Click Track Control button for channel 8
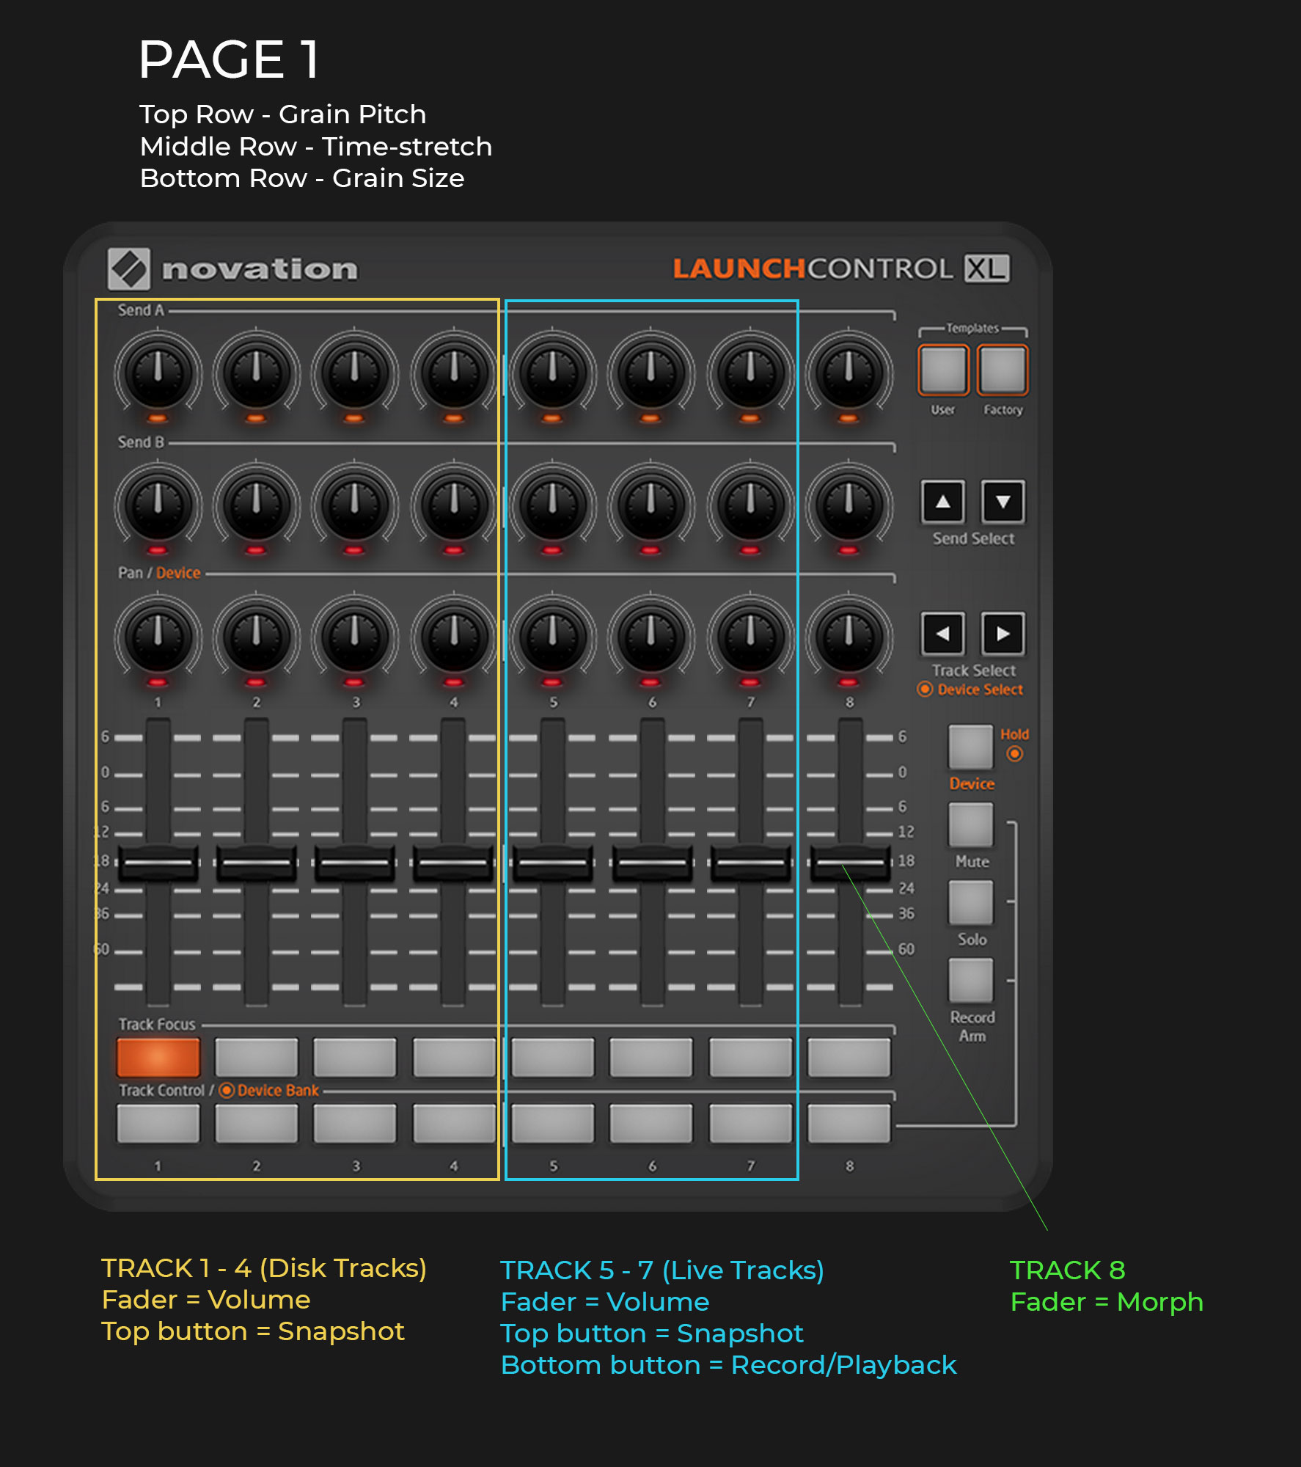The width and height of the screenshot is (1301, 1467). (849, 1123)
